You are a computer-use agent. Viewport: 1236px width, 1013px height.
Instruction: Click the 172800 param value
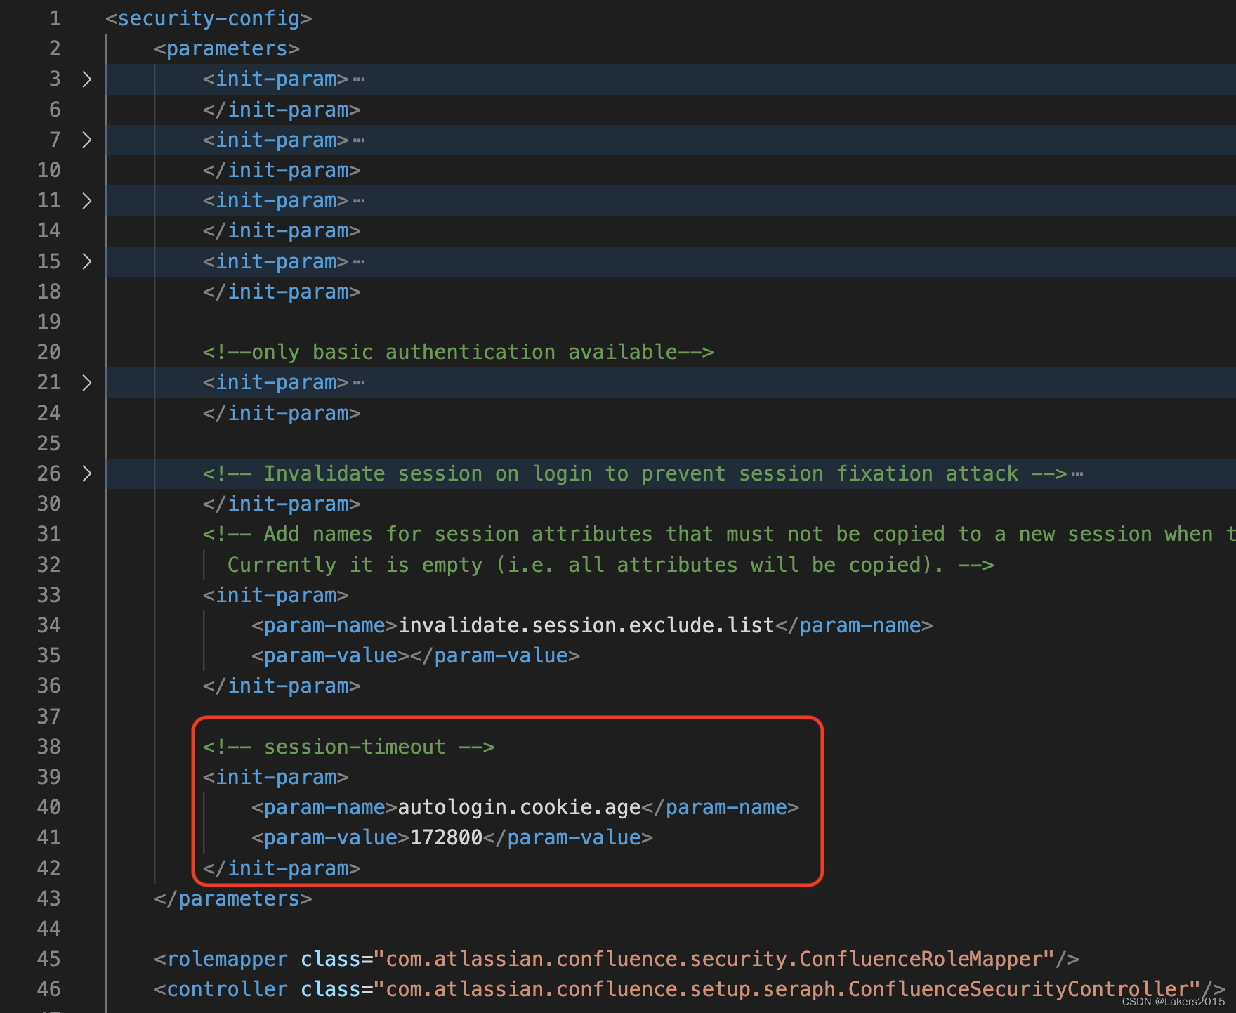447,837
